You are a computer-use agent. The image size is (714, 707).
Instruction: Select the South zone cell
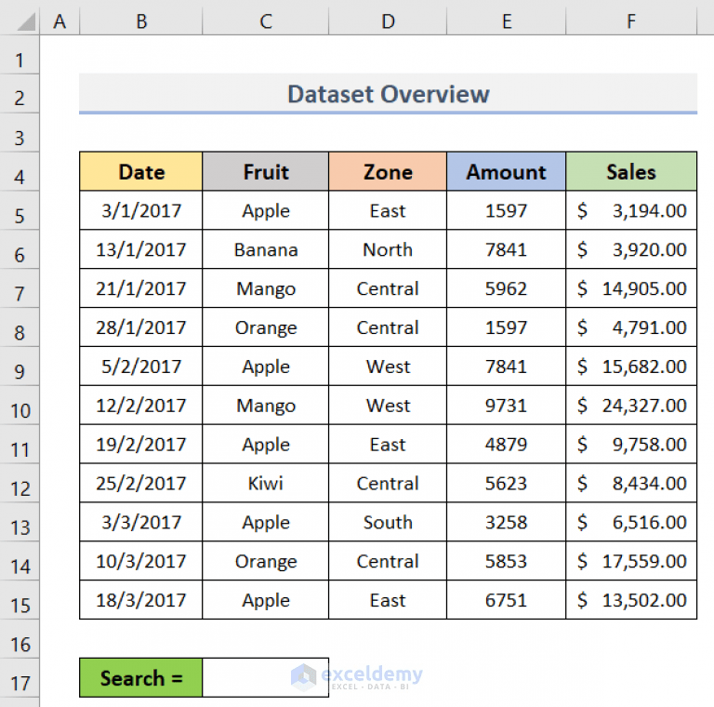point(388,522)
